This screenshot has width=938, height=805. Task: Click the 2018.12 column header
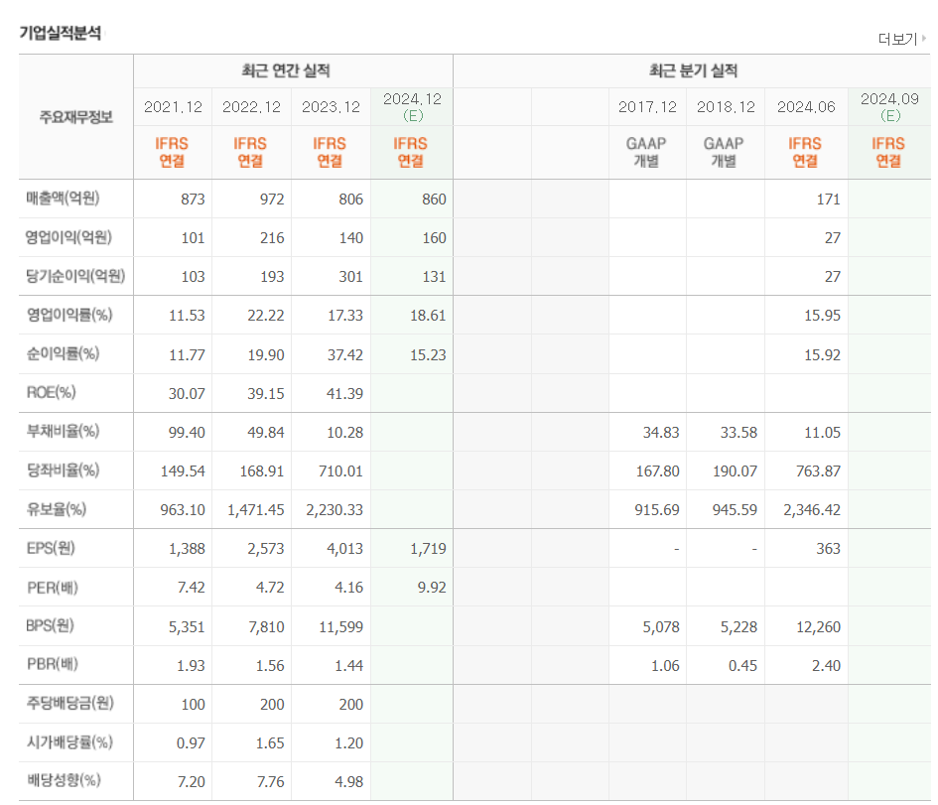726,107
